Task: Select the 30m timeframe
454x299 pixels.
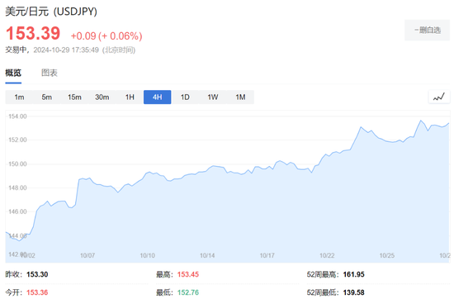Action: click(x=102, y=97)
